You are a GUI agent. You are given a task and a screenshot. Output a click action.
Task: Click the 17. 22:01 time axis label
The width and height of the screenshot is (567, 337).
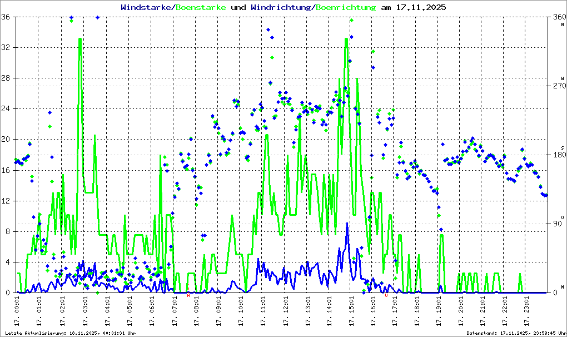tap(505, 311)
